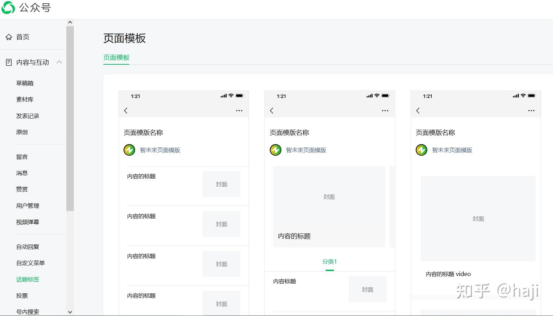Click the more dots in middle template preview
This screenshot has width=553, height=316.
point(385,110)
